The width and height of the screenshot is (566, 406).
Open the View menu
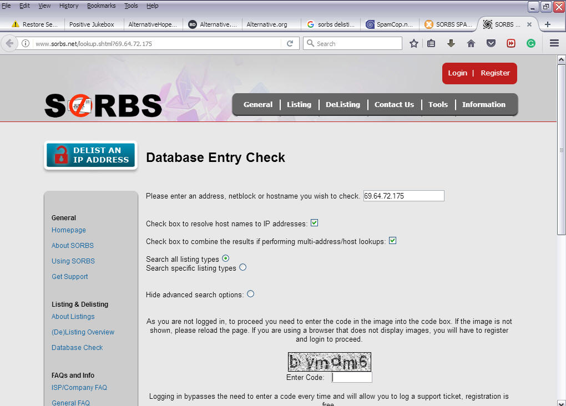[44, 6]
